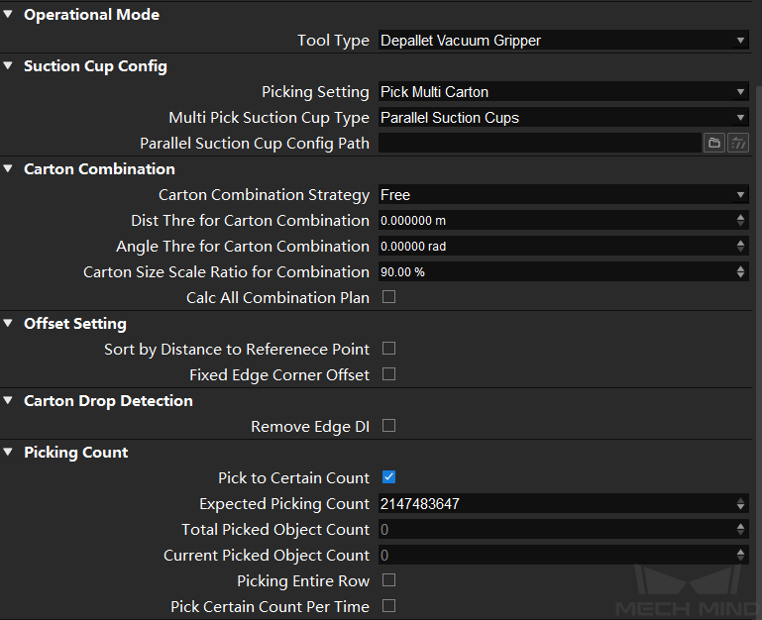This screenshot has height=620, width=762.
Task: Click the clear path icon beside config path
Action: click(738, 144)
